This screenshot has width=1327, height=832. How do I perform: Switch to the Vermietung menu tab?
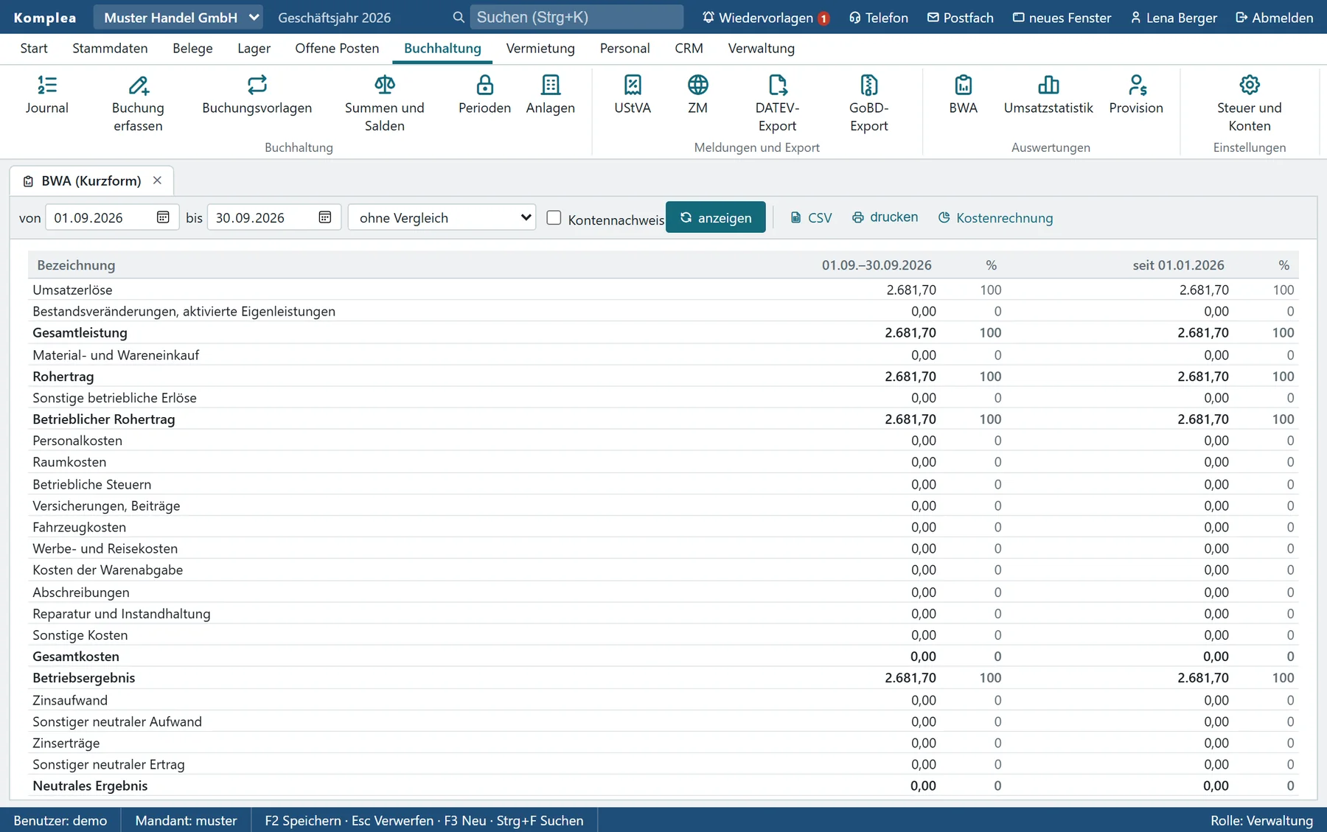tap(540, 48)
